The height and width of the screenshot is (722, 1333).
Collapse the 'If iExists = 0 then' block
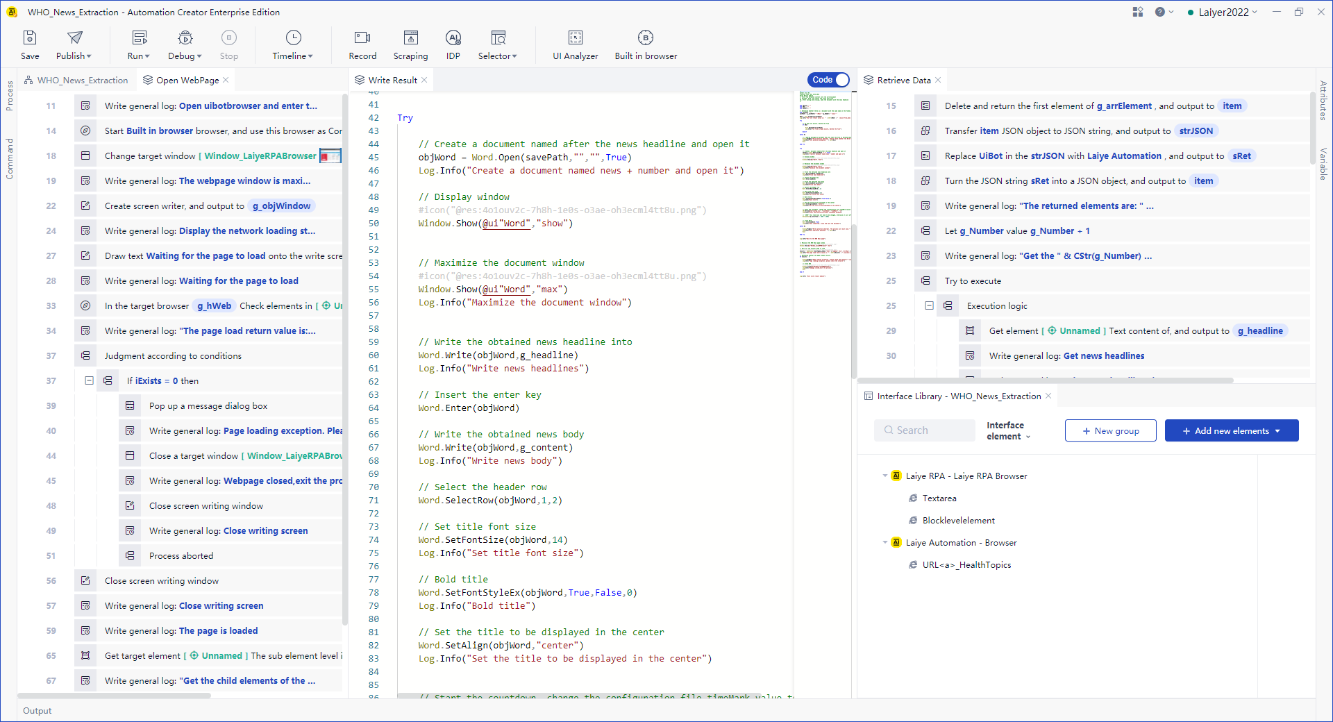(89, 380)
